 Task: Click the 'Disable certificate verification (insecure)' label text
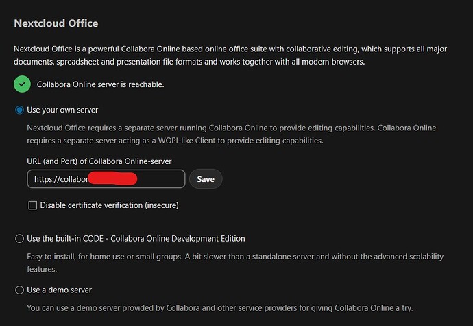coord(110,205)
